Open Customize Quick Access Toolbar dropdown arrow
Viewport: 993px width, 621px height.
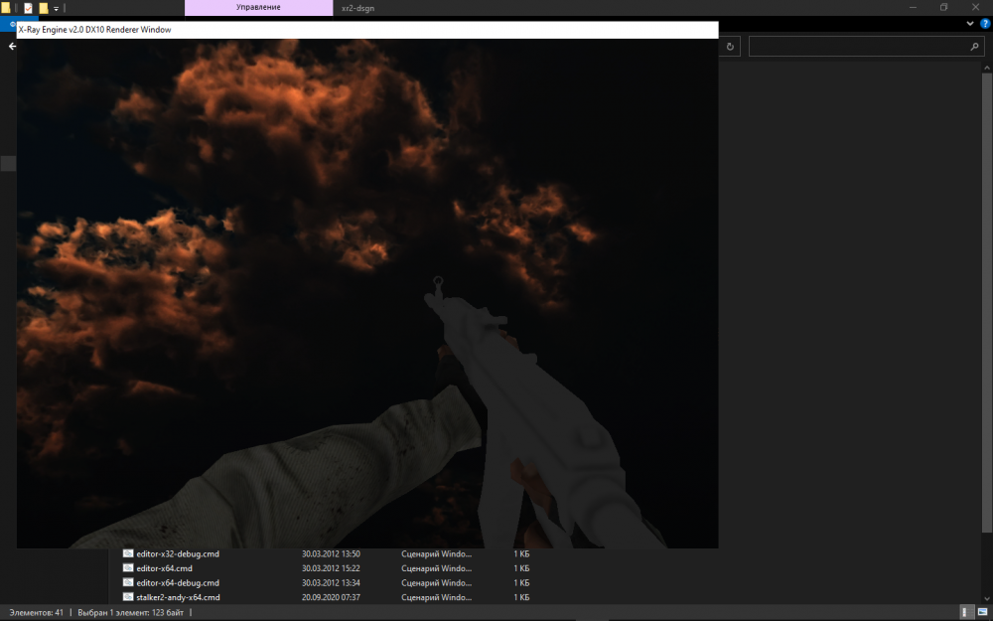coord(56,9)
